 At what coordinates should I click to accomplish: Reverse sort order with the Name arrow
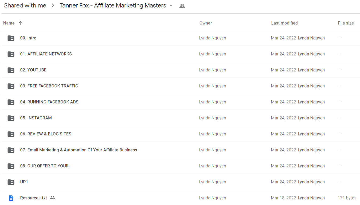tap(21, 23)
